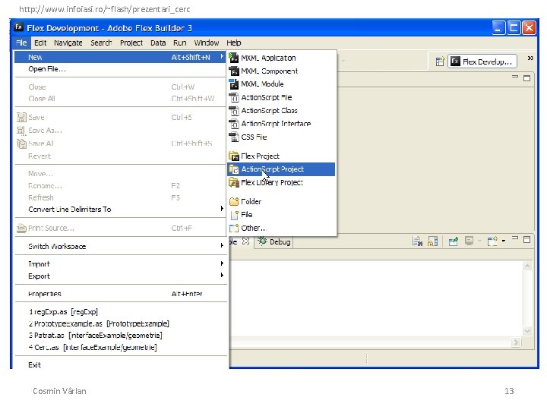Maximize the editor area panel
The width and height of the screenshot is (547, 410).
pos(526,78)
